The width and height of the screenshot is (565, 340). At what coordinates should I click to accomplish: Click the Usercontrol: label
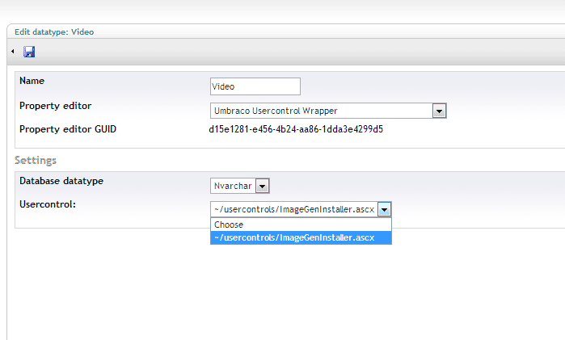(48, 204)
